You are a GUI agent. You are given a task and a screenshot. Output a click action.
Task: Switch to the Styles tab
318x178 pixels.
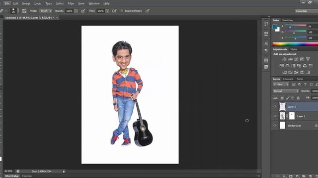point(294,49)
